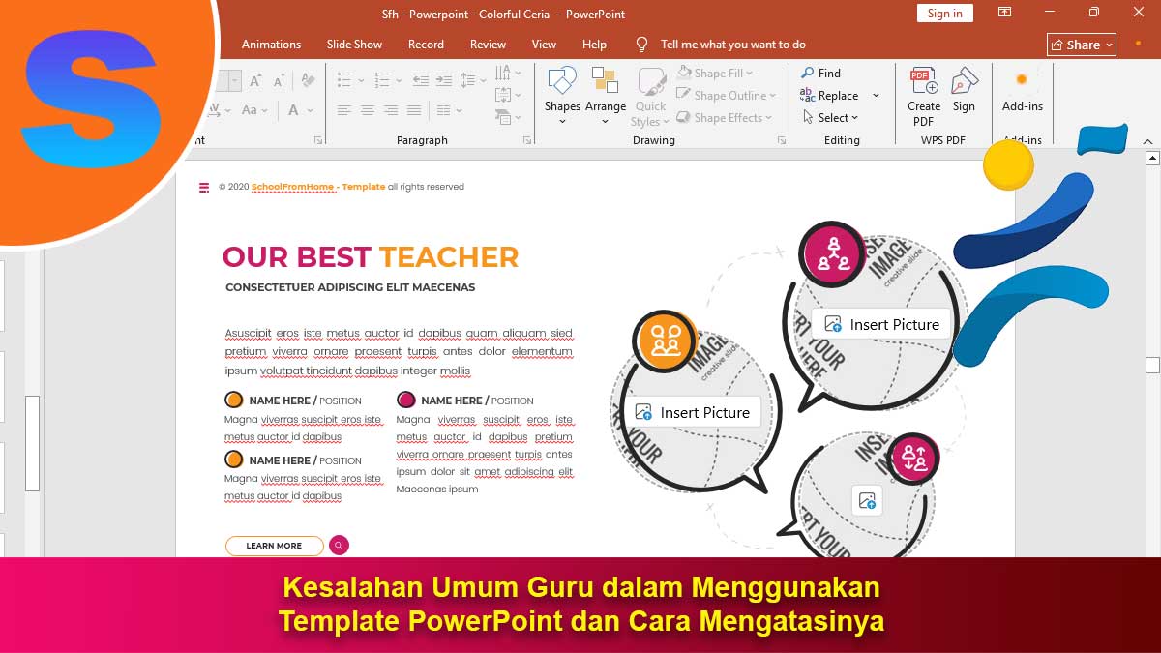The image size is (1161, 653).
Task: Click Replace in the Editing group
Action: pos(829,95)
